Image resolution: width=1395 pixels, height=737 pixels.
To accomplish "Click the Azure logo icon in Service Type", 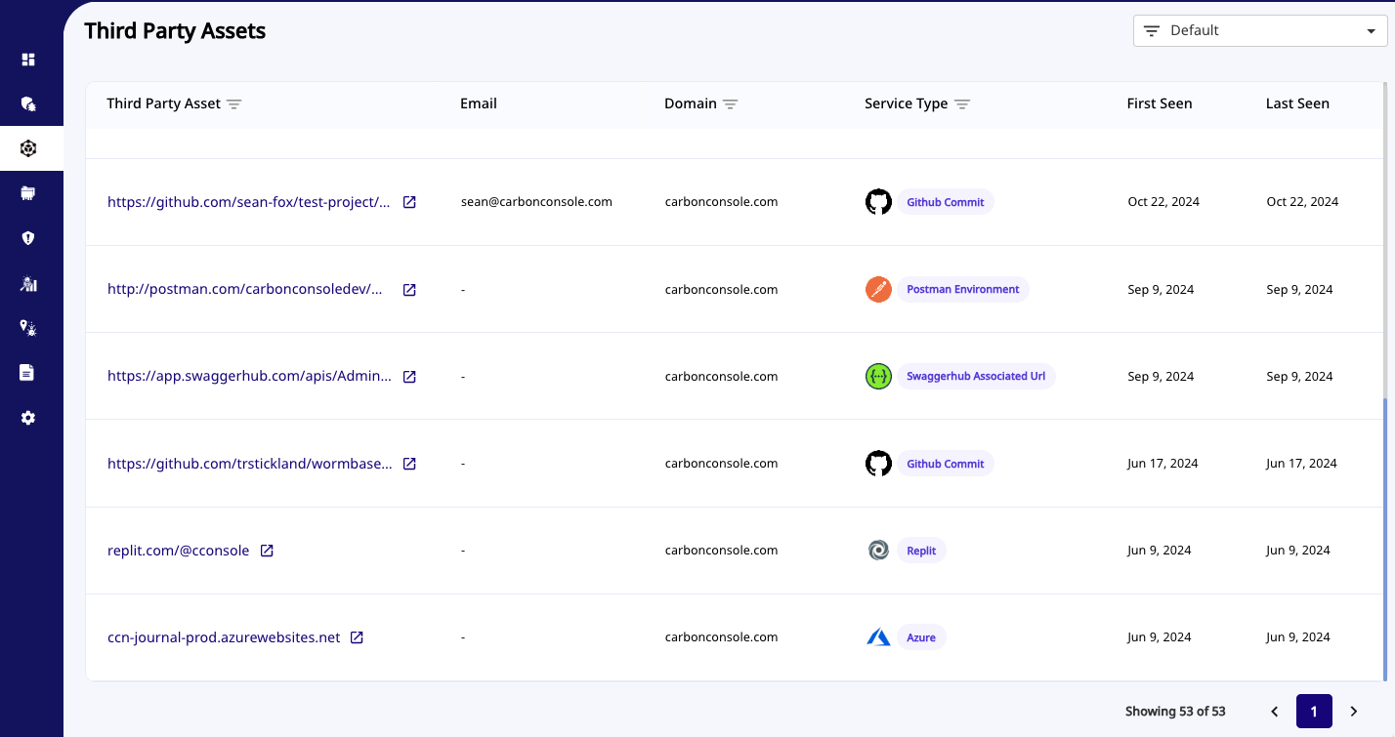I will pyautogui.click(x=878, y=637).
